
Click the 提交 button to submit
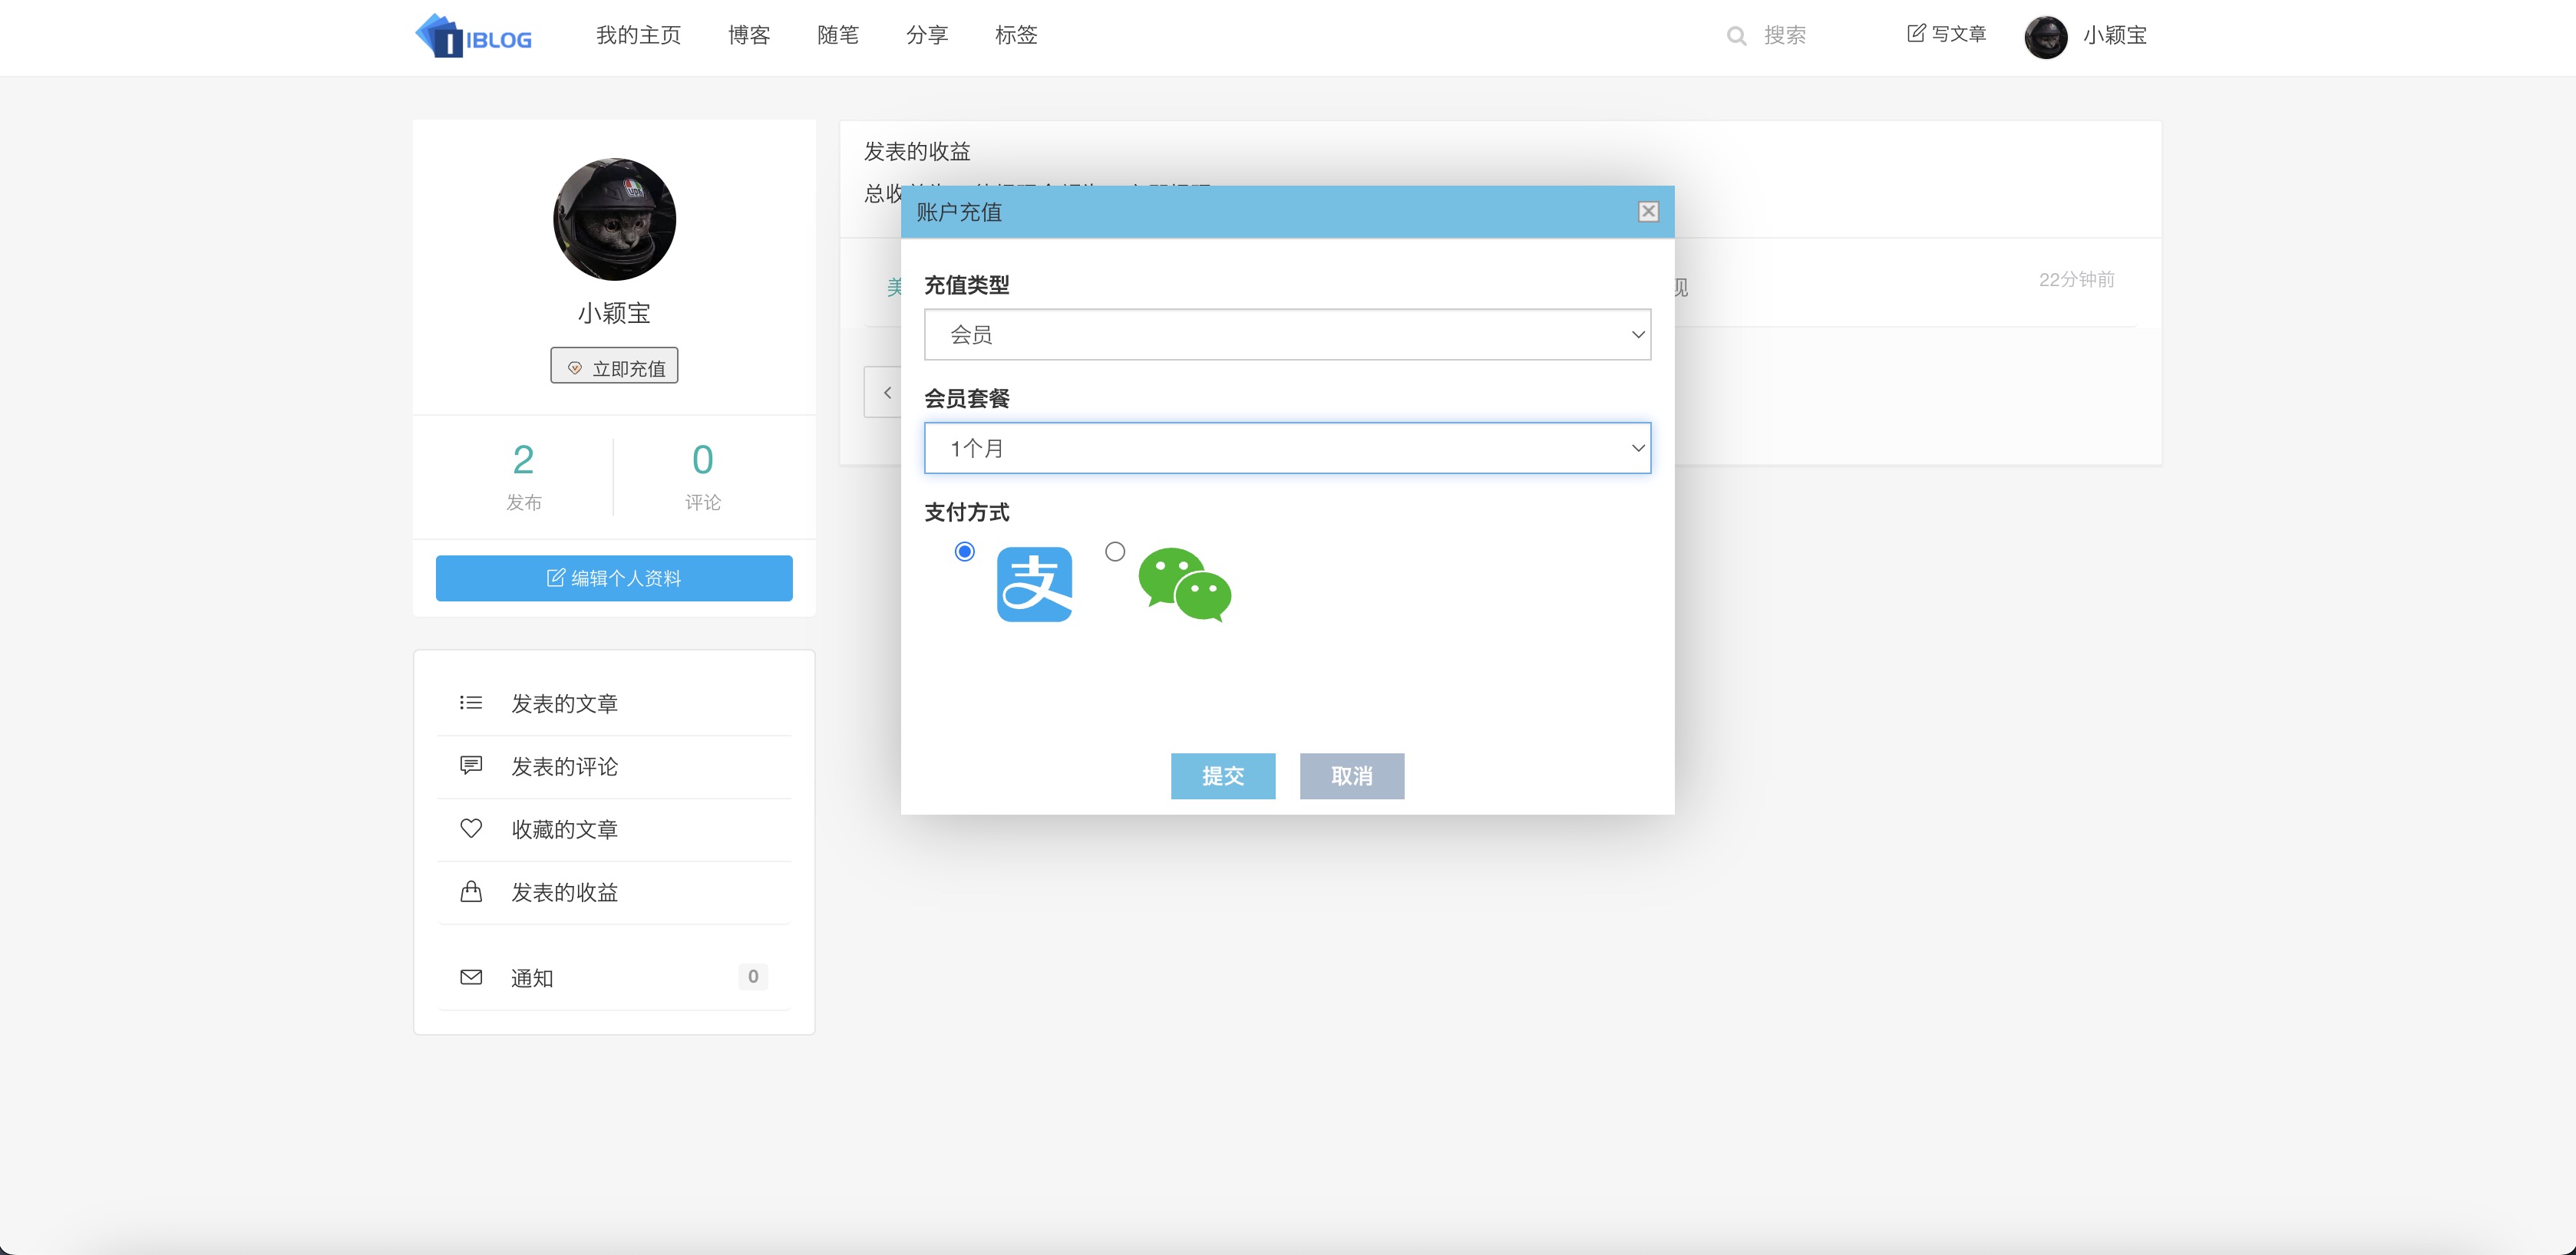tap(1223, 776)
